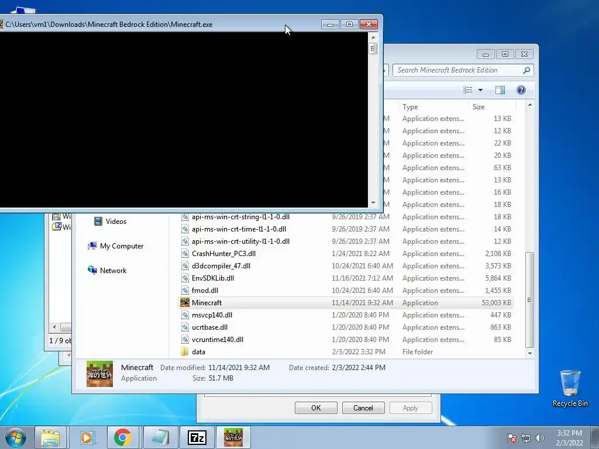This screenshot has height=449, width=599.
Task: Open Windows Explorer from the taskbar
Action: 50,437
